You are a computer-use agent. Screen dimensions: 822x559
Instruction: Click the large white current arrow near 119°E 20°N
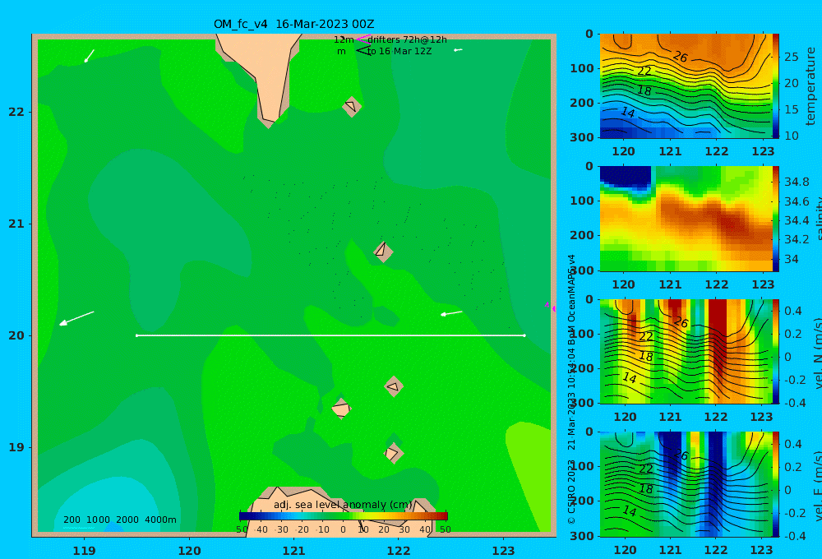point(76,318)
